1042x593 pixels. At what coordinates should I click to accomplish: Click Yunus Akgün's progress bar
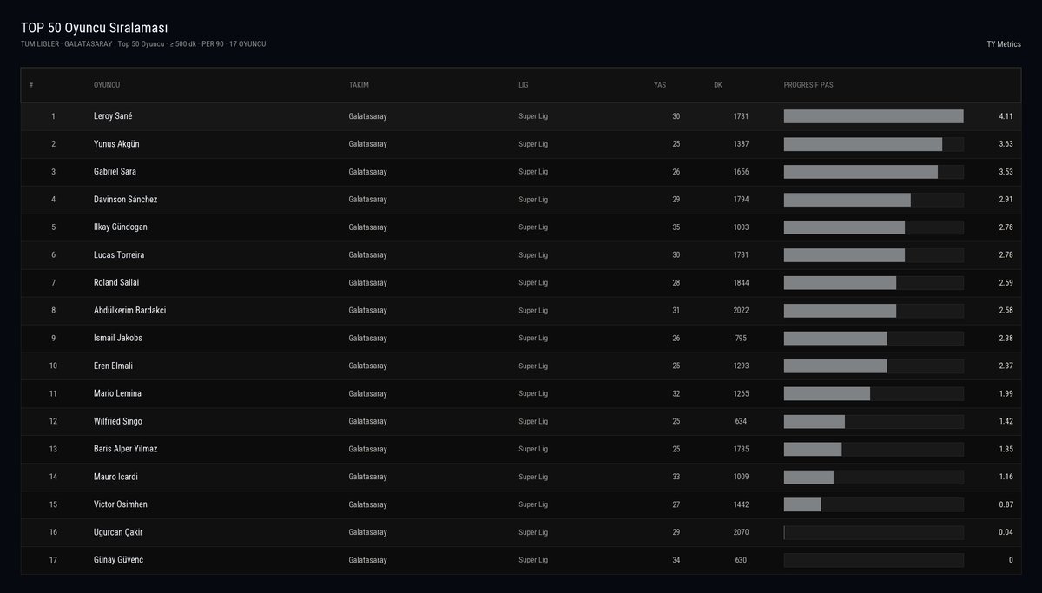coord(874,144)
